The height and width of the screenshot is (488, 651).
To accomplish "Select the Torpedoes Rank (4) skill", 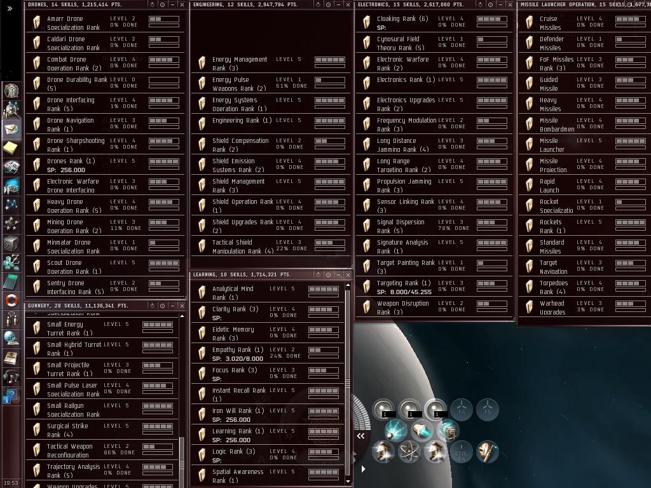I will (x=585, y=287).
